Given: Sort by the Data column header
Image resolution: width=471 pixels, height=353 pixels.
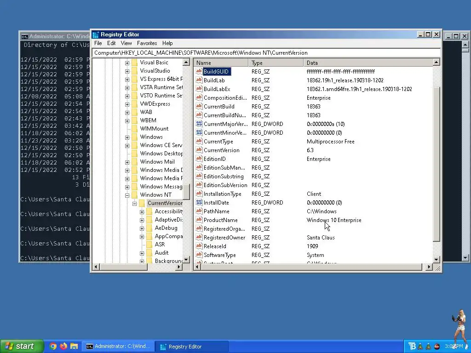Looking at the screenshot, I should [368, 63].
